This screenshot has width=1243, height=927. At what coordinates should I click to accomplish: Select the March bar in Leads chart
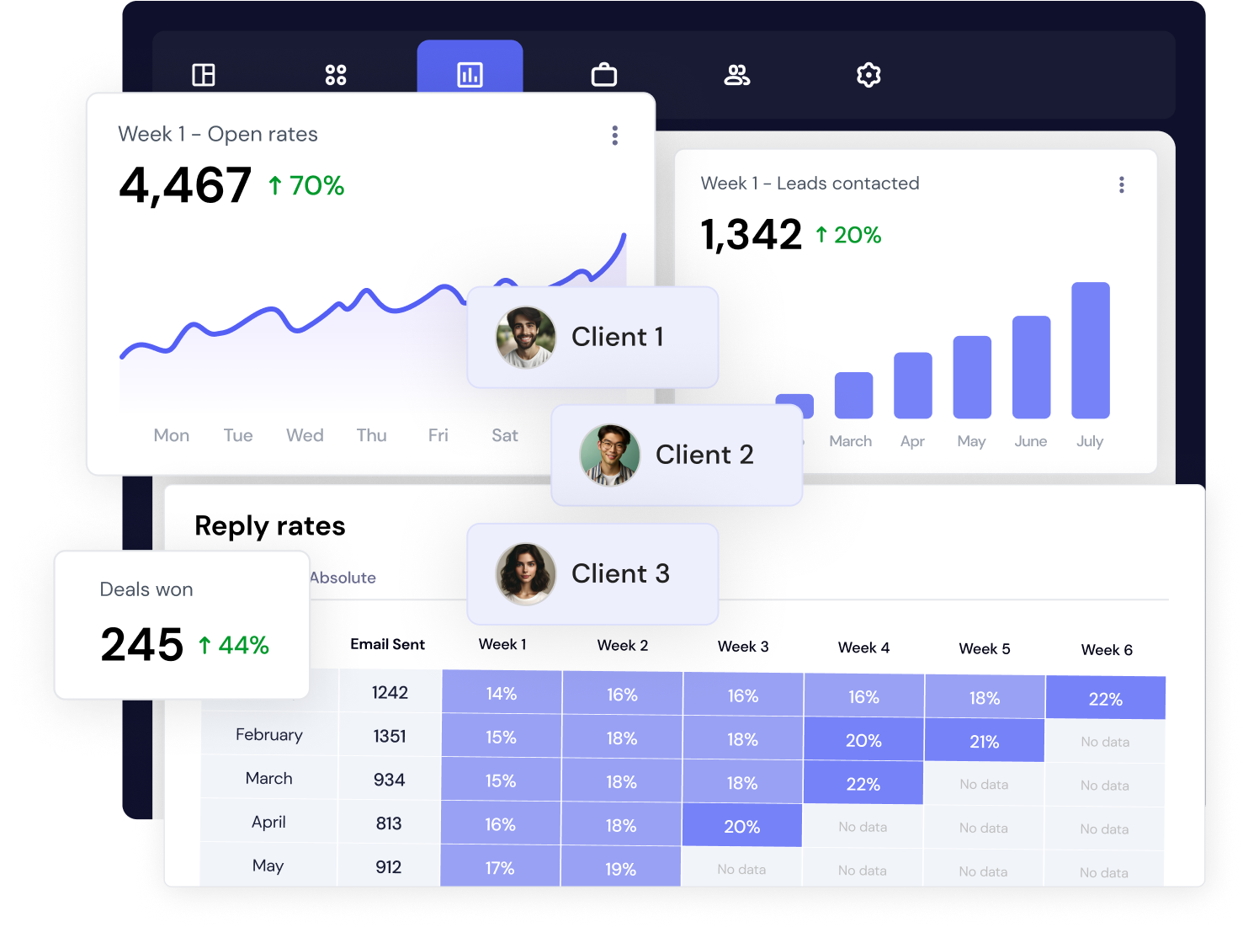point(853,395)
